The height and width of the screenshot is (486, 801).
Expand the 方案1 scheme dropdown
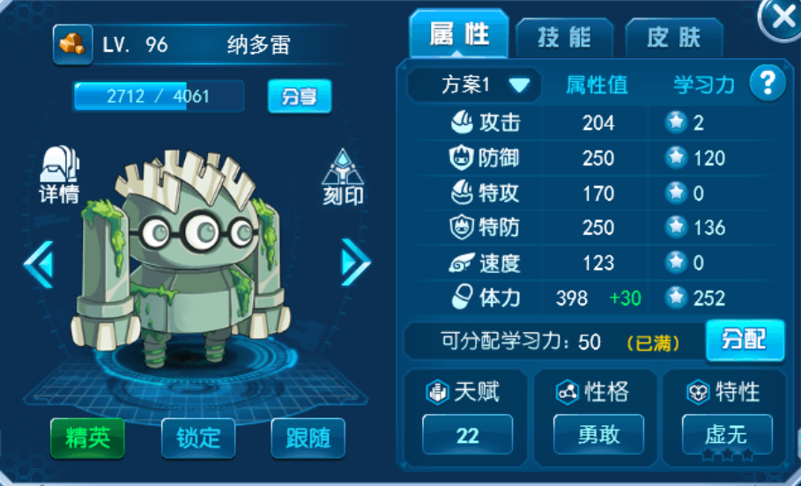pyautogui.click(x=475, y=85)
